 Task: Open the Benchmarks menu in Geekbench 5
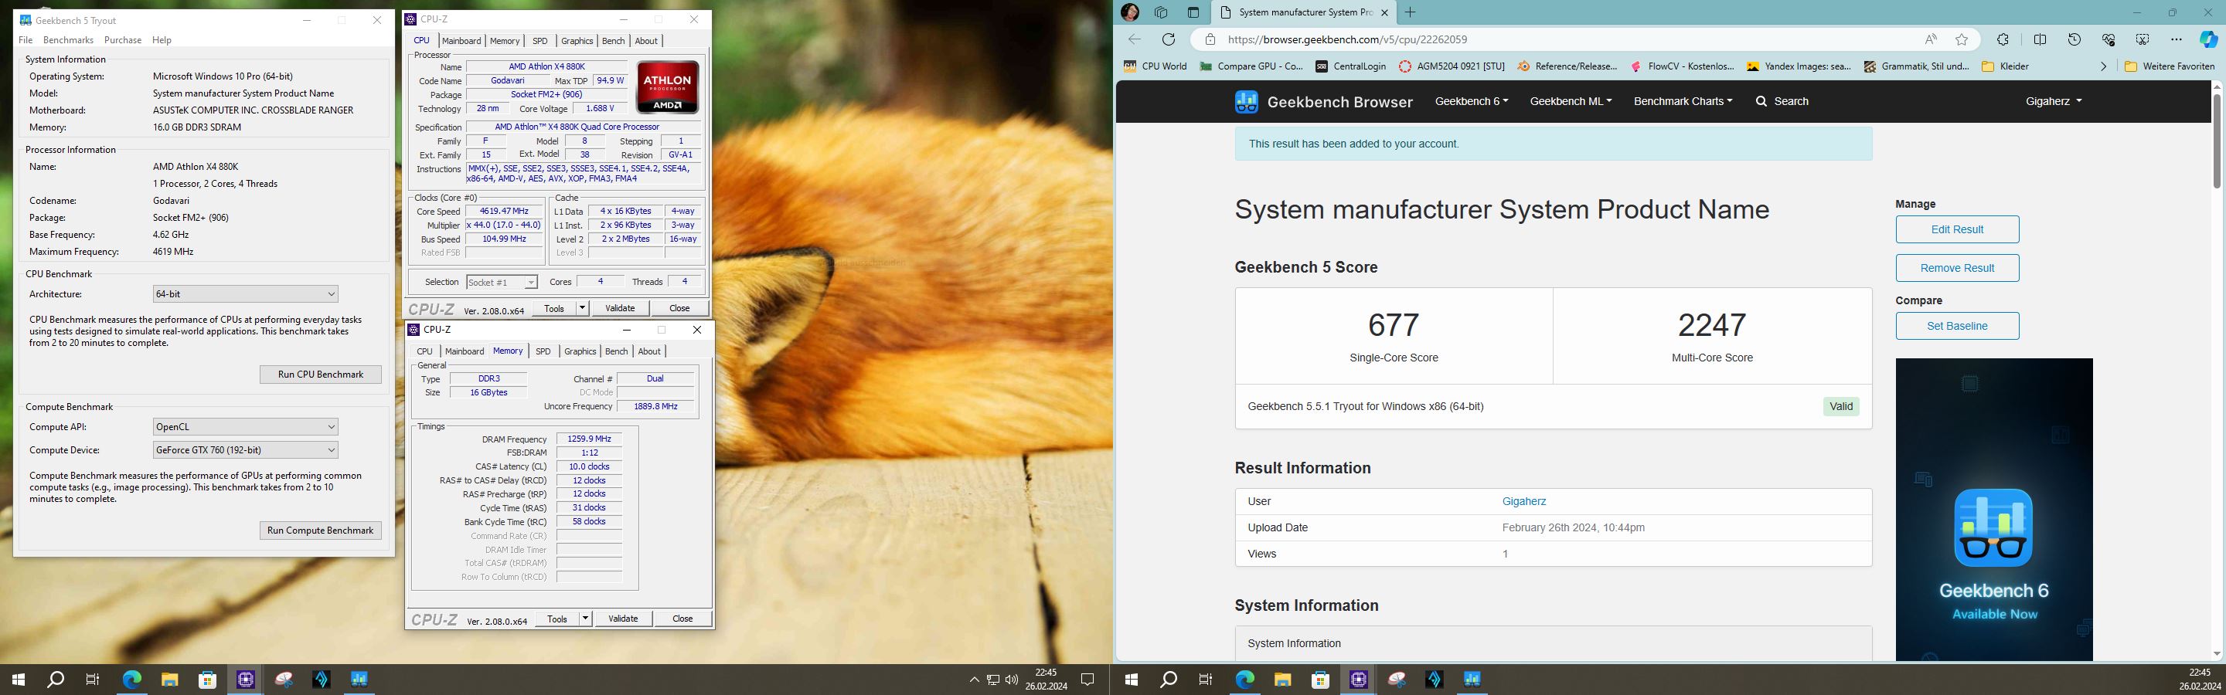tap(67, 39)
